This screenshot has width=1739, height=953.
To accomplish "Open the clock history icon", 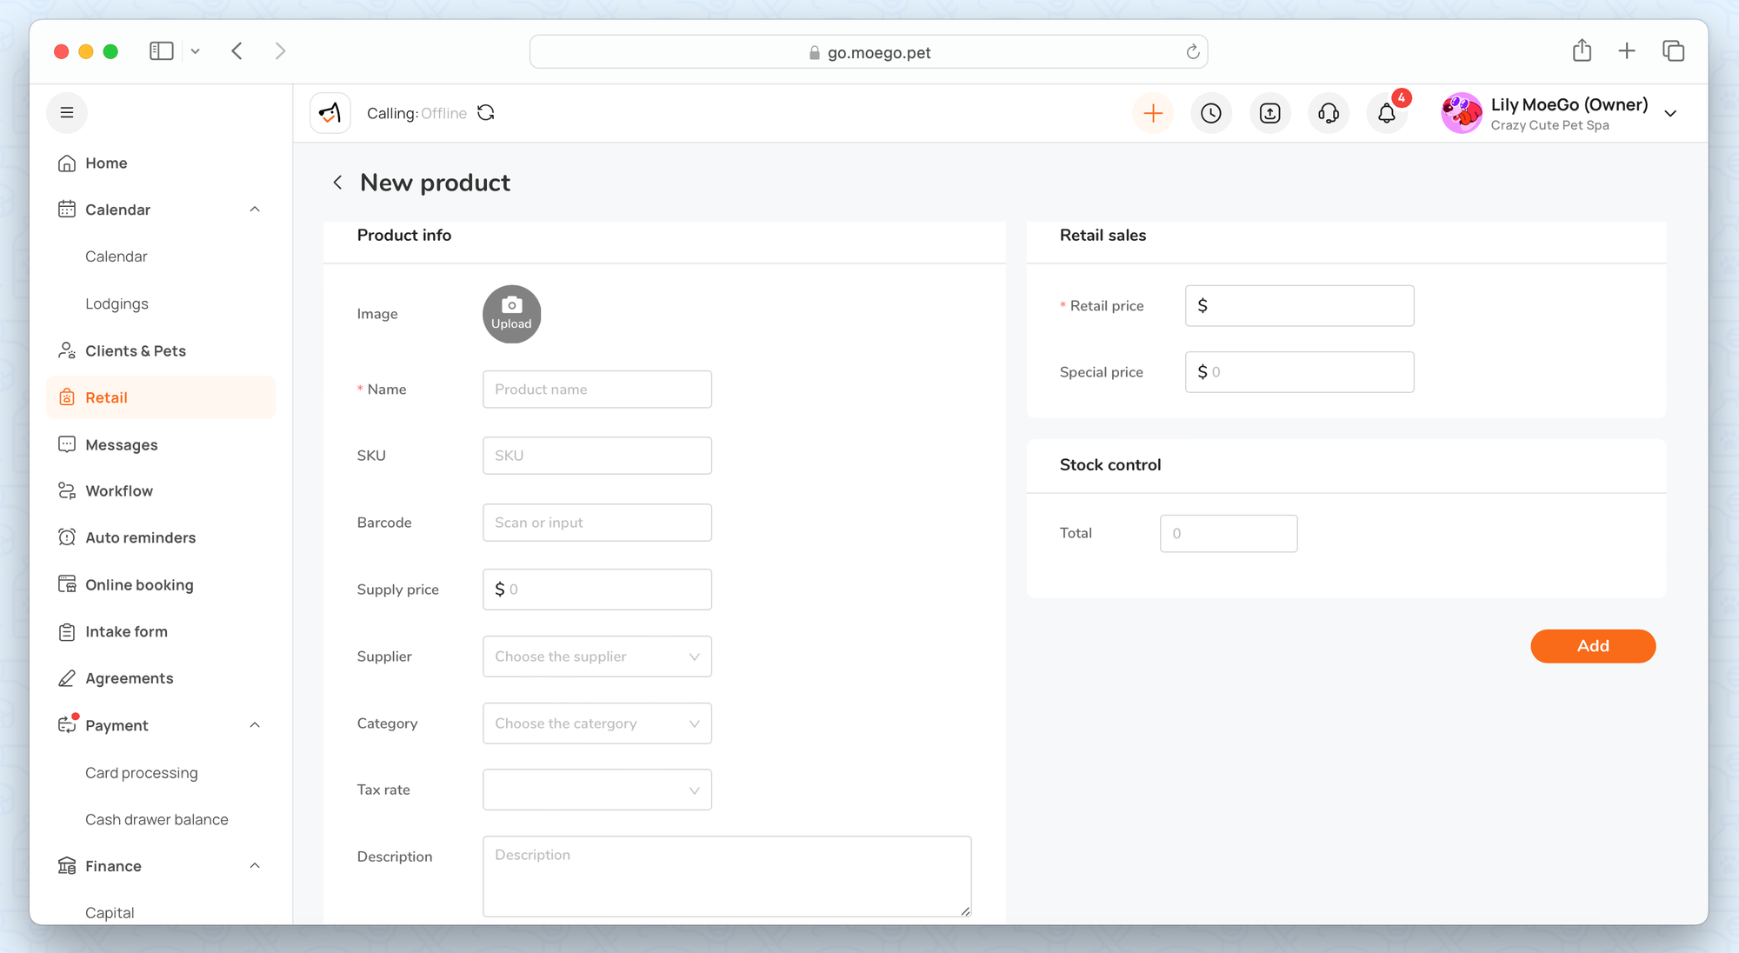I will click(x=1211, y=113).
